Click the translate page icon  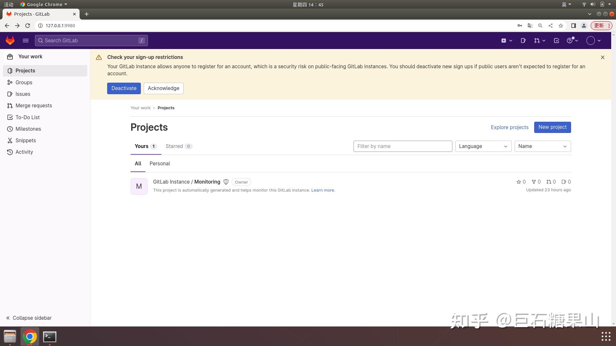click(530, 26)
